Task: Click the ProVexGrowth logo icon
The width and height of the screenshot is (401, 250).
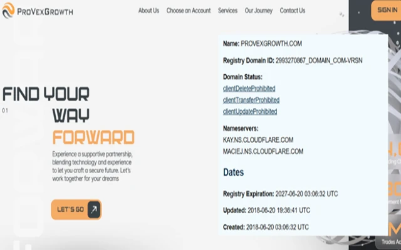Action: pos(9,11)
